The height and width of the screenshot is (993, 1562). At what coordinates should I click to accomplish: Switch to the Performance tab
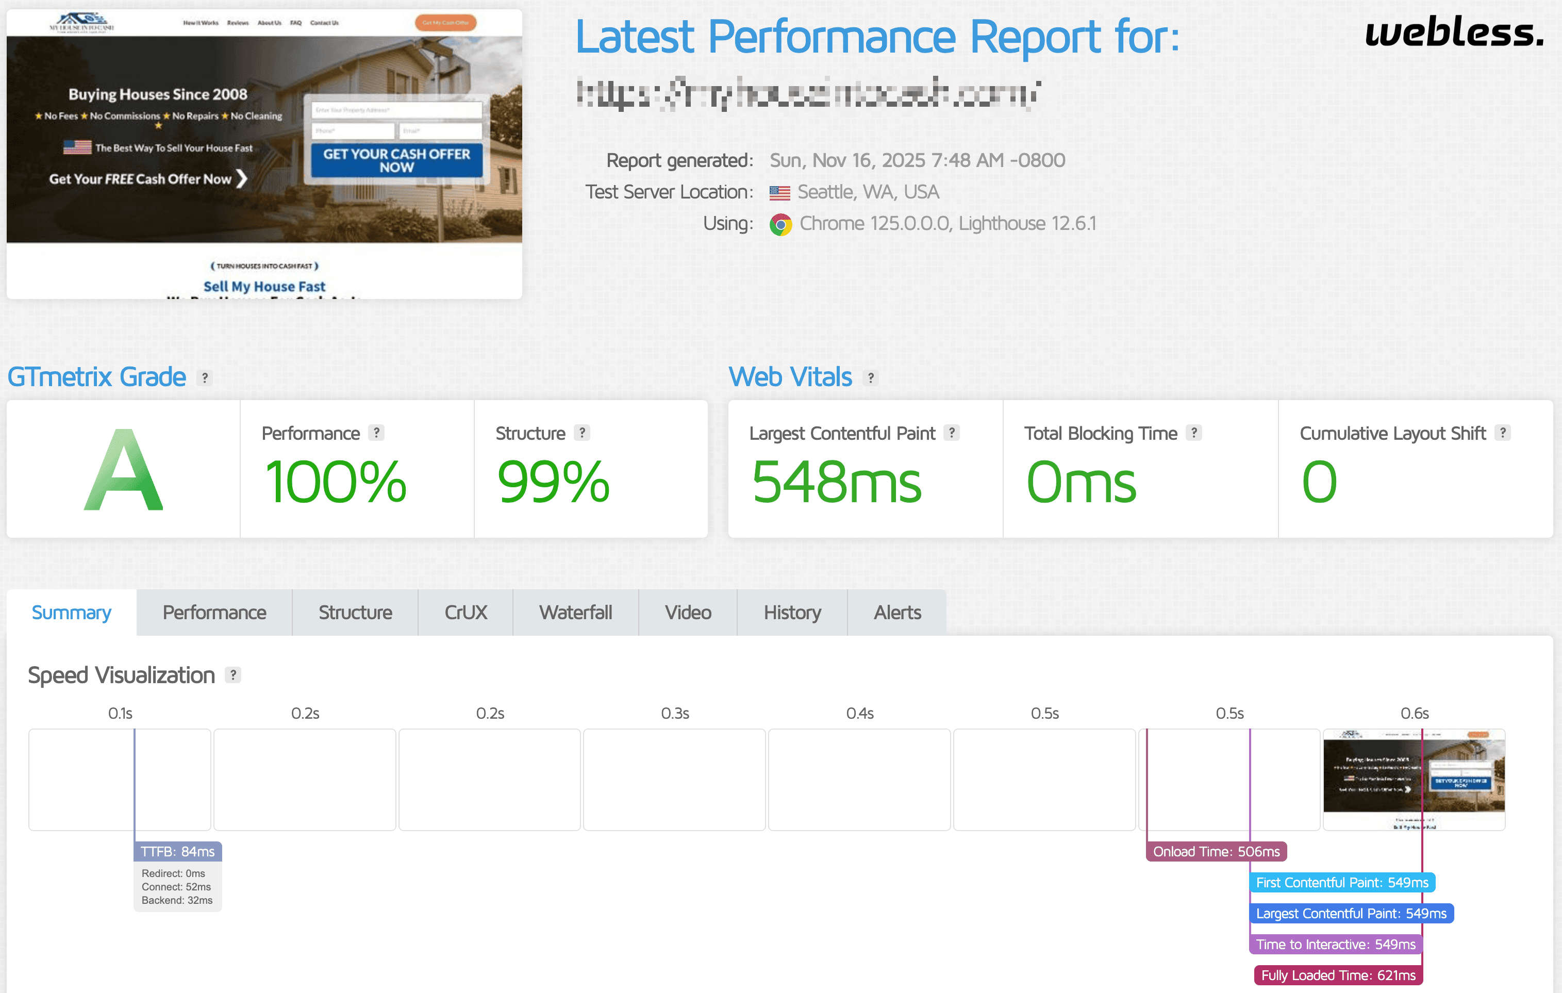tap(214, 613)
